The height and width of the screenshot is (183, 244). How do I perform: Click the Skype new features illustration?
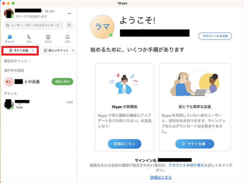pyautogui.click(x=124, y=84)
